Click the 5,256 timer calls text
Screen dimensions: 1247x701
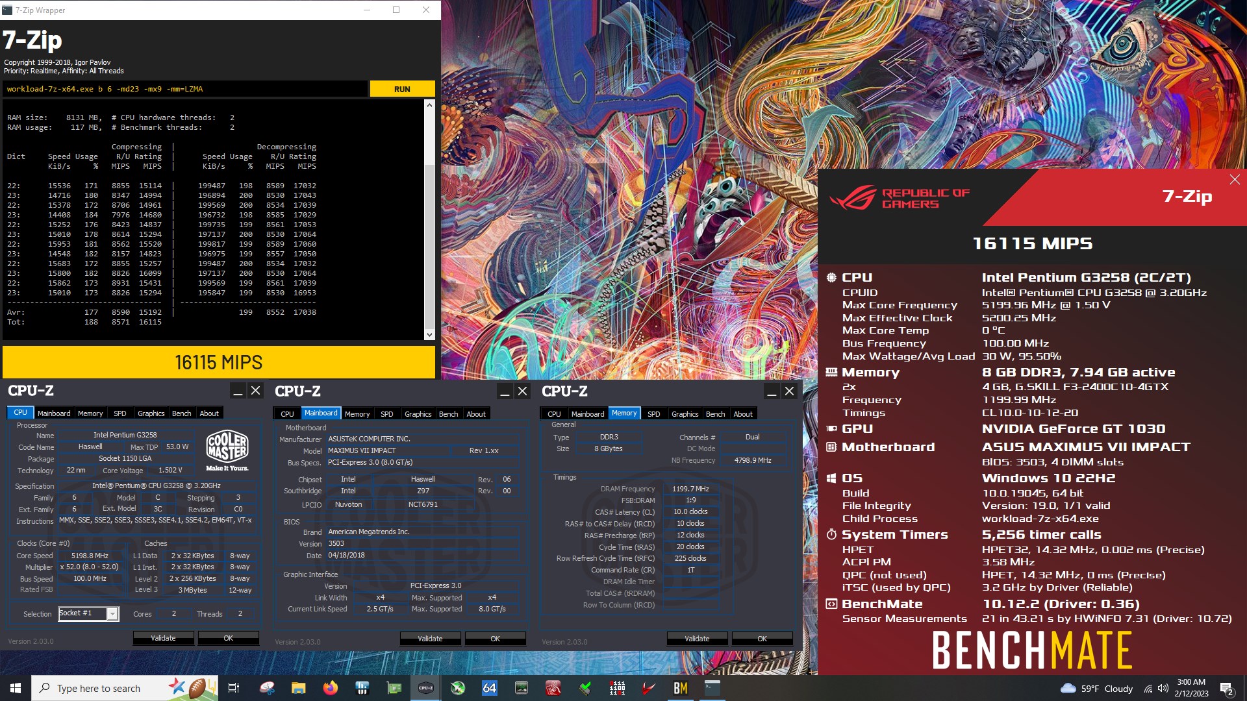pyautogui.click(x=1041, y=535)
